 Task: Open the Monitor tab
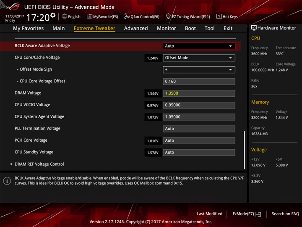click(167, 29)
